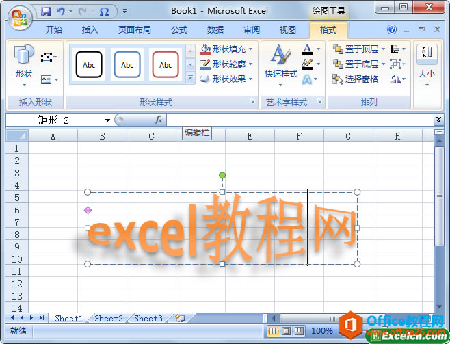
Task: Click the Edit Shape icon
Action: coord(47,57)
